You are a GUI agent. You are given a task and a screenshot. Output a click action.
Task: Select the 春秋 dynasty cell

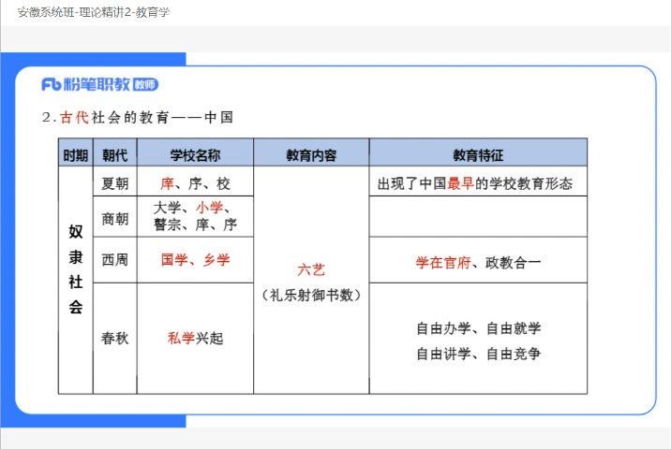tap(114, 338)
